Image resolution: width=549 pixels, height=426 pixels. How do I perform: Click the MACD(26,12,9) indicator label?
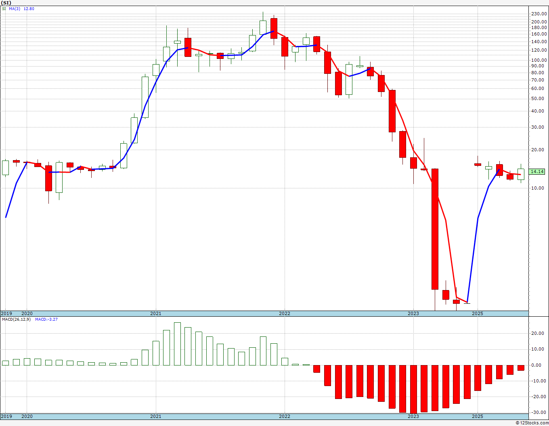tap(16, 319)
